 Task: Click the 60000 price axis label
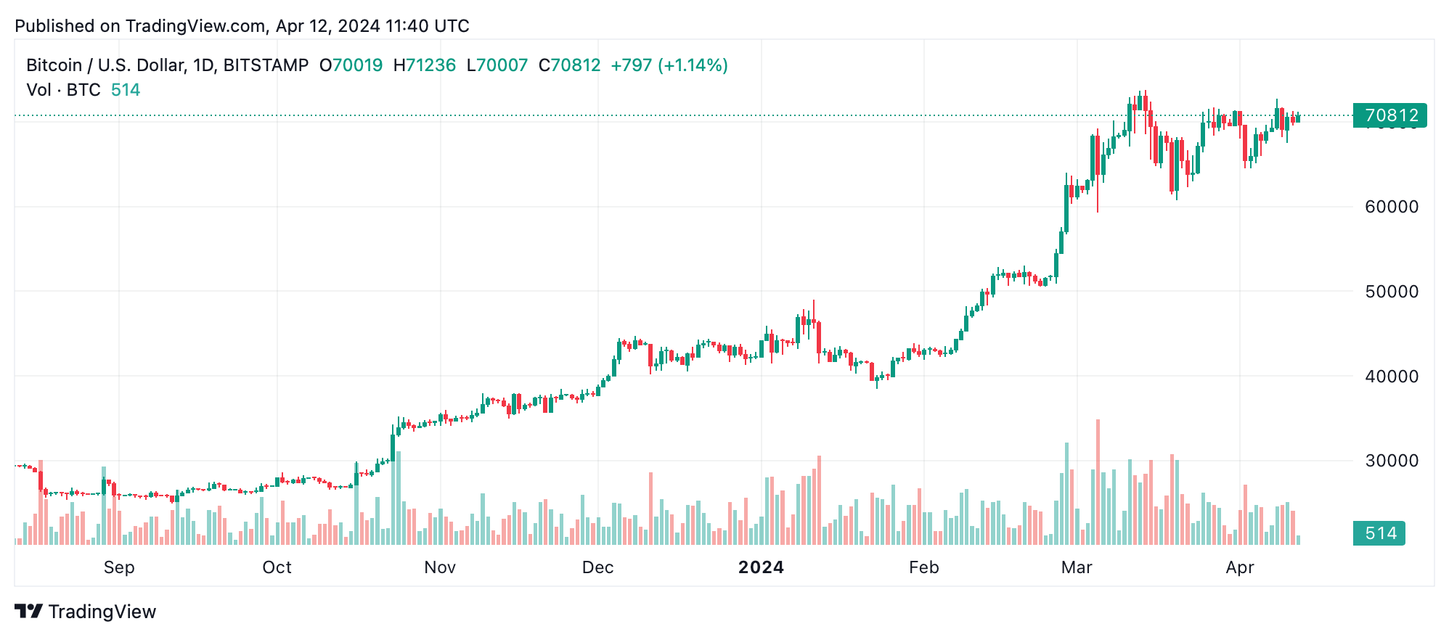point(1392,207)
